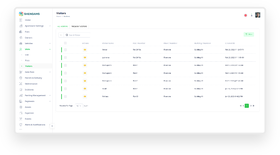Screen dimensions: 280x155
Task: Select the checkbox in Mohana's row
Action: click(x=65, y=96)
